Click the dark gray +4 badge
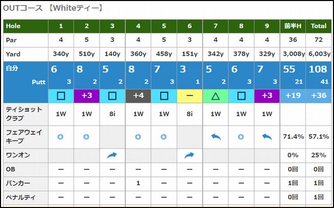The height and width of the screenshot is (208, 334). coord(138,95)
